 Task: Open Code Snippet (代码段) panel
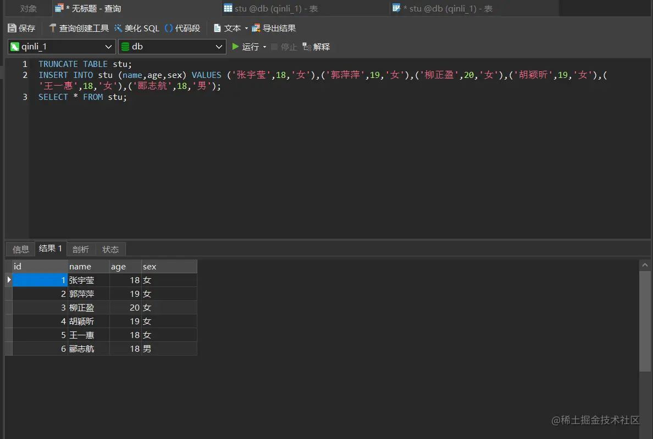coord(182,29)
